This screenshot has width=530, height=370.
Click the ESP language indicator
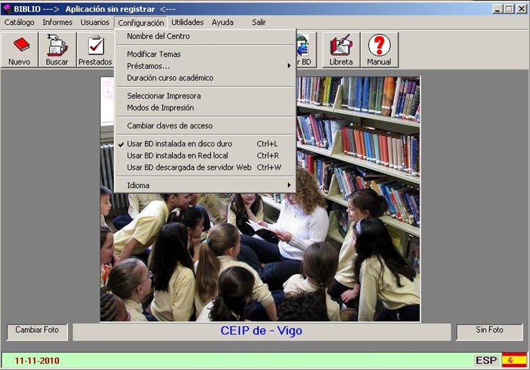click(486, 360)
